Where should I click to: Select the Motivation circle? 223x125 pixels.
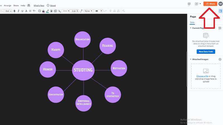(x=119, y=68)
